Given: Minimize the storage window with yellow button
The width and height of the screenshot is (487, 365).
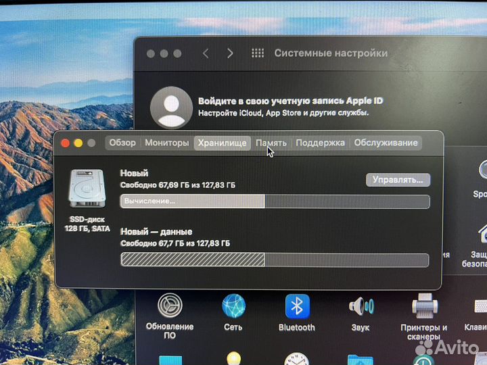Looking at the screenshot, I should click(x=78, y=143).
